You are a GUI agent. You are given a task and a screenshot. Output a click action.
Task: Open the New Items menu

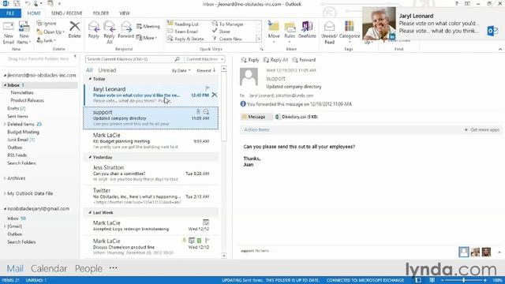pos(24,33)
